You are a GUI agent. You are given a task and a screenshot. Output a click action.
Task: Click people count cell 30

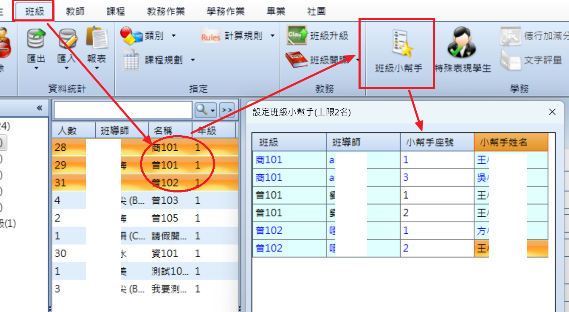(69, 253)
